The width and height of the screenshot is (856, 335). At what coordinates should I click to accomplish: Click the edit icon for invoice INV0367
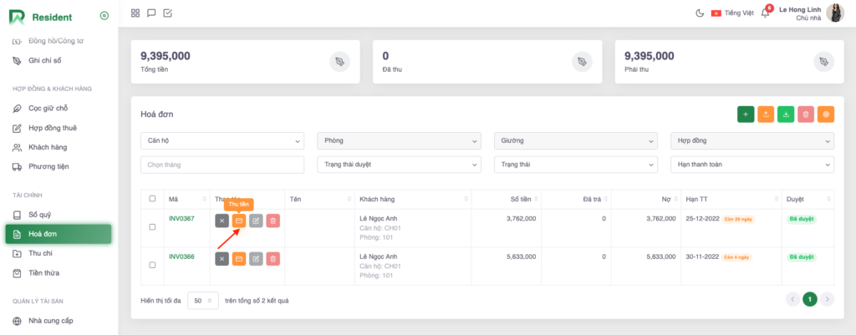pyautogui.click(x=256, y=221)
